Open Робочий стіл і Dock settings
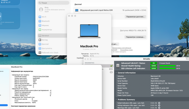Image resolution: width=189 pixels, height=109 pixels. [48, 53]
